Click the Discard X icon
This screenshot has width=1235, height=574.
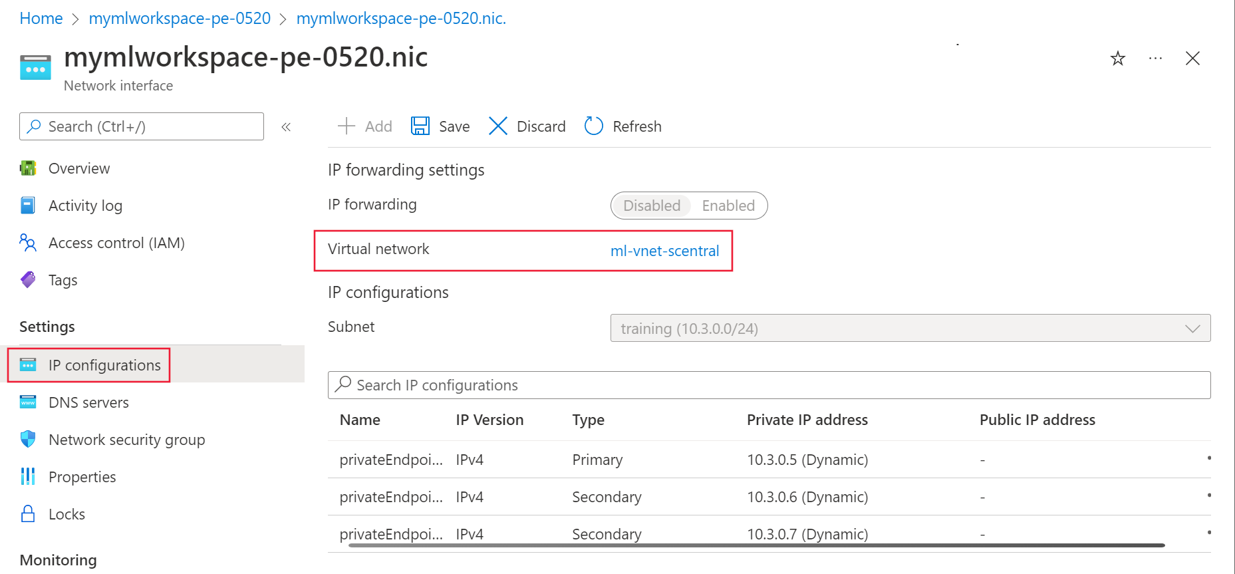pyautogui.click(x=497, y=126)
